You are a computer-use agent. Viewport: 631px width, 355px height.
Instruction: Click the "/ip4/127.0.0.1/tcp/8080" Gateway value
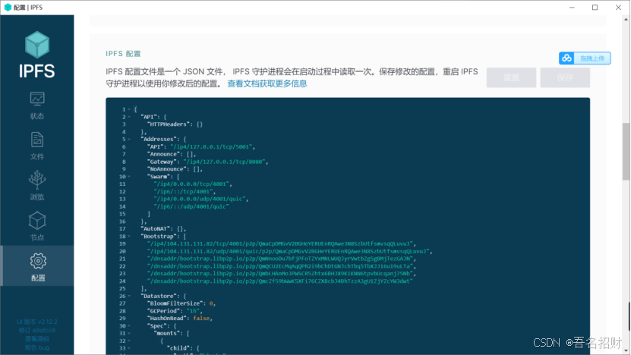[226, 162]
